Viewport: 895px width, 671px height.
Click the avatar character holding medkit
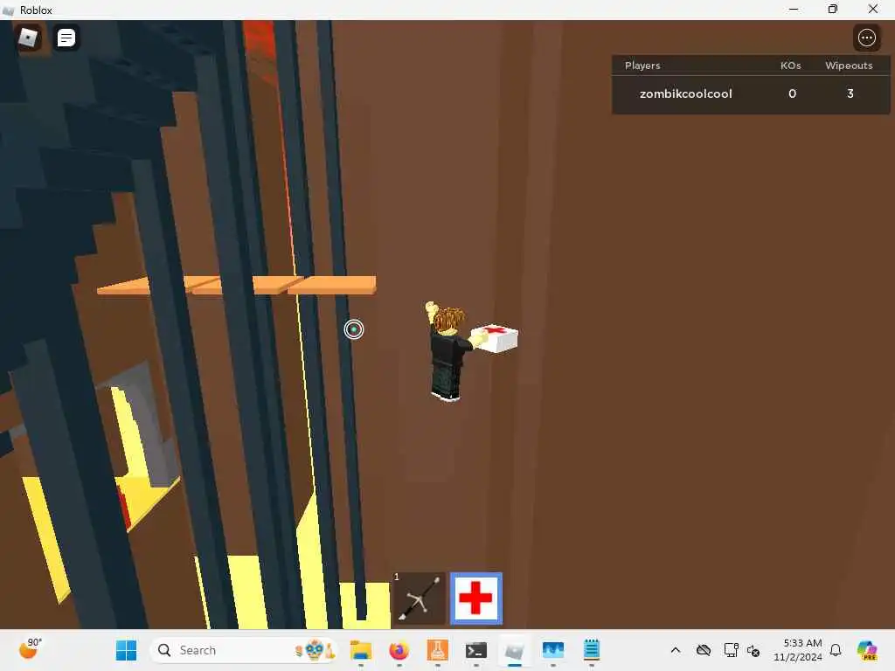coord(448,352)
